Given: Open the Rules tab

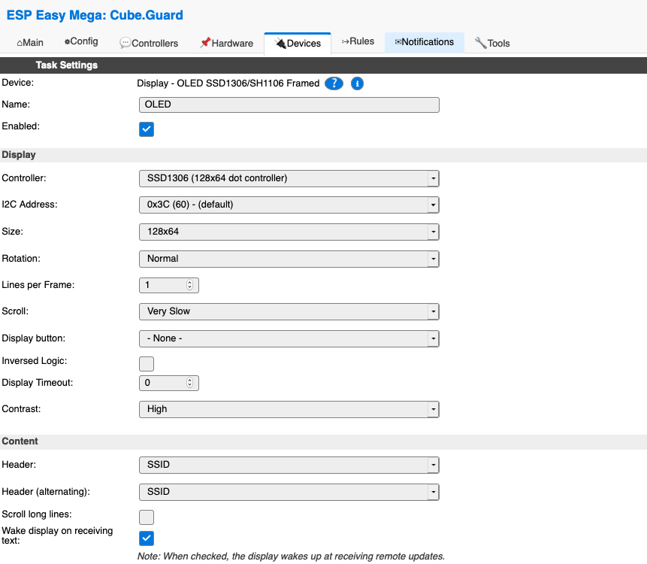Looking at the screenshot, I should click(x=358, y=42).
